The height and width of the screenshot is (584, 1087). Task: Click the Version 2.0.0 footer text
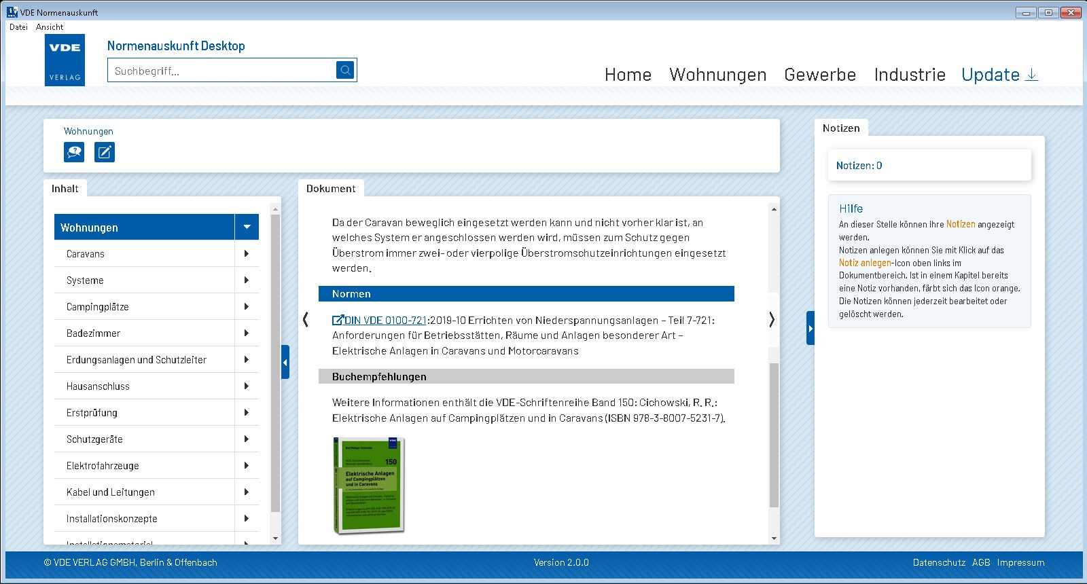point(561,562)
